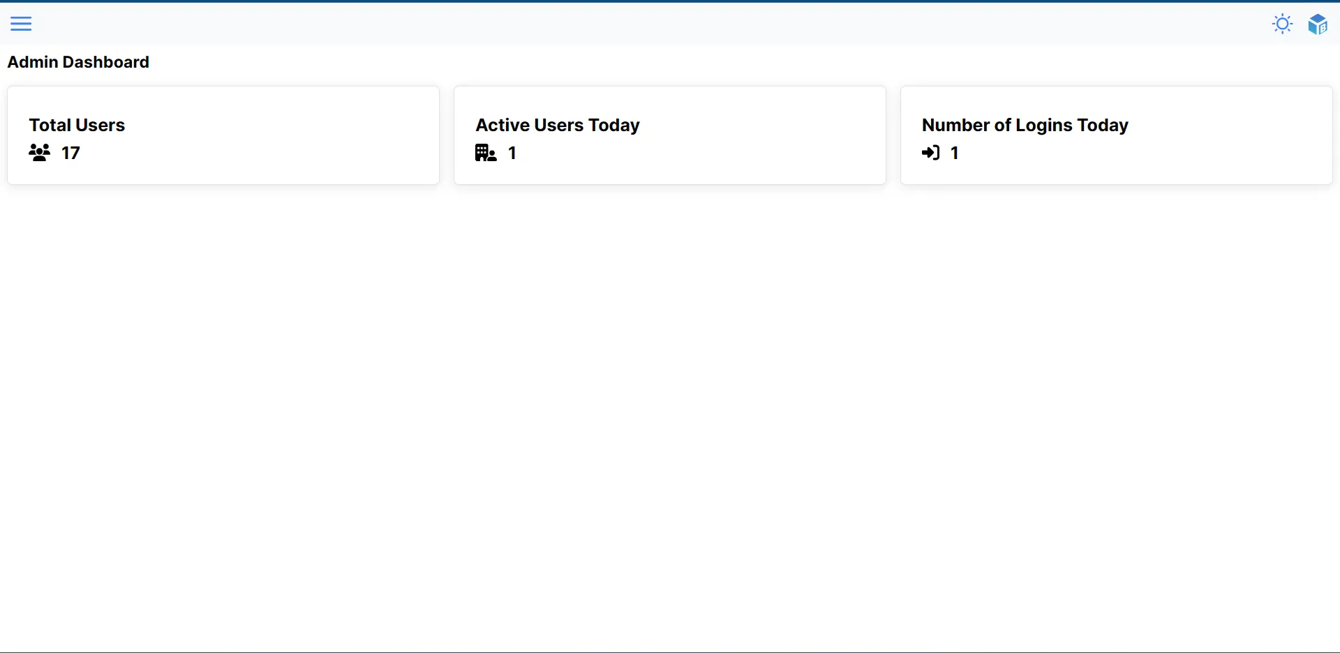Select the users group icon on Total Users card
Screen dimensions: 1340x653
(x=40, y=153)
